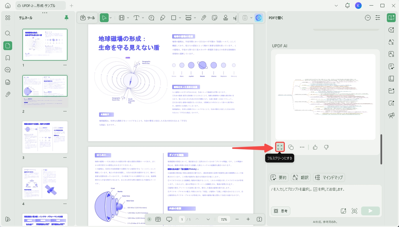Open the sticker tool
Viewport: 399px width, 227px height.
215,18
